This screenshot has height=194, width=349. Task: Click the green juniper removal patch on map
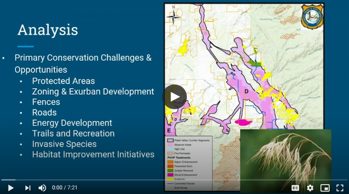[255, 63]
